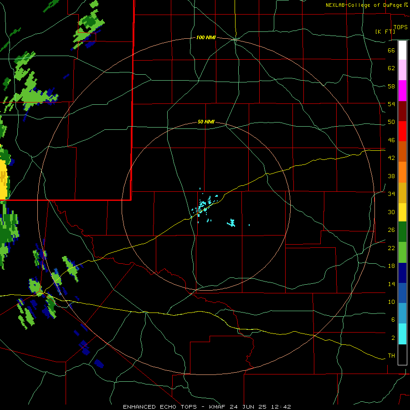
Task: Click the 18 legend value
Action: tap(391, 266)
